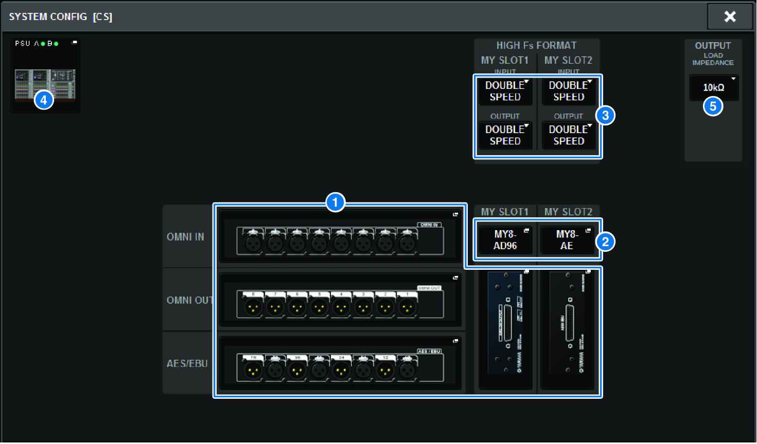Open MY SLOT1 OUTPUT DOUBLE SPEED dropdown
Image resolution: width=757 pixels, height=444 pixels.
tap(505, 135)
